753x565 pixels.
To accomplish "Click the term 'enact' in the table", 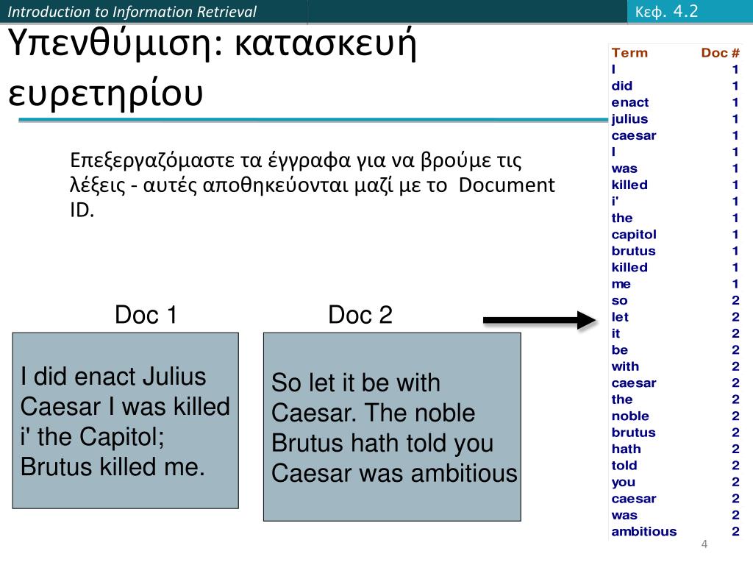I will [630, 102].
